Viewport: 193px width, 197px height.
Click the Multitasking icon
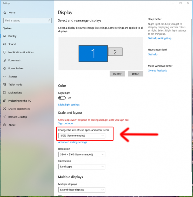5,93
